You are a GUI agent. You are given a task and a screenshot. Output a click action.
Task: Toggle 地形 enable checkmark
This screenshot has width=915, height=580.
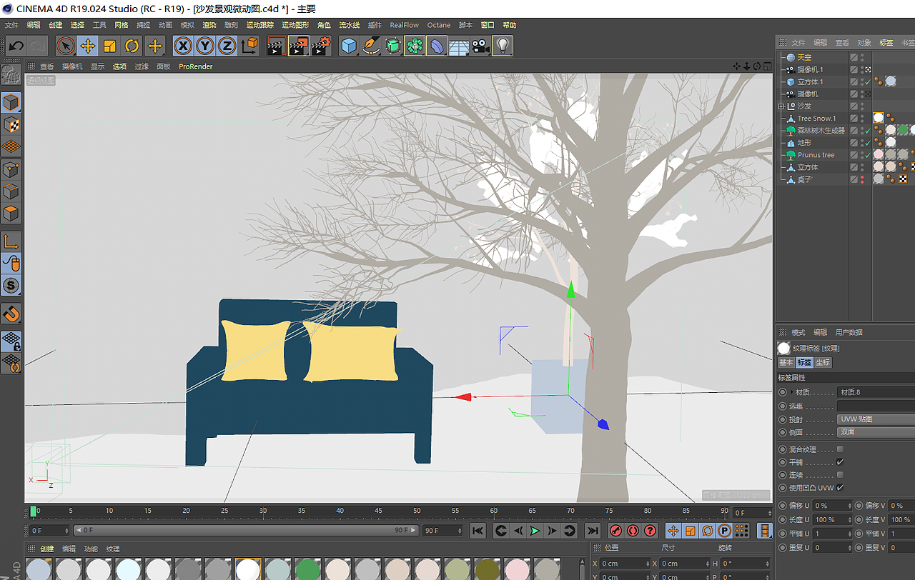pos(868,143)
